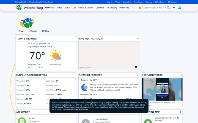Screen dimensions: 198x123
Task: Play the featured video thumbnail
Action: (162, 89)
